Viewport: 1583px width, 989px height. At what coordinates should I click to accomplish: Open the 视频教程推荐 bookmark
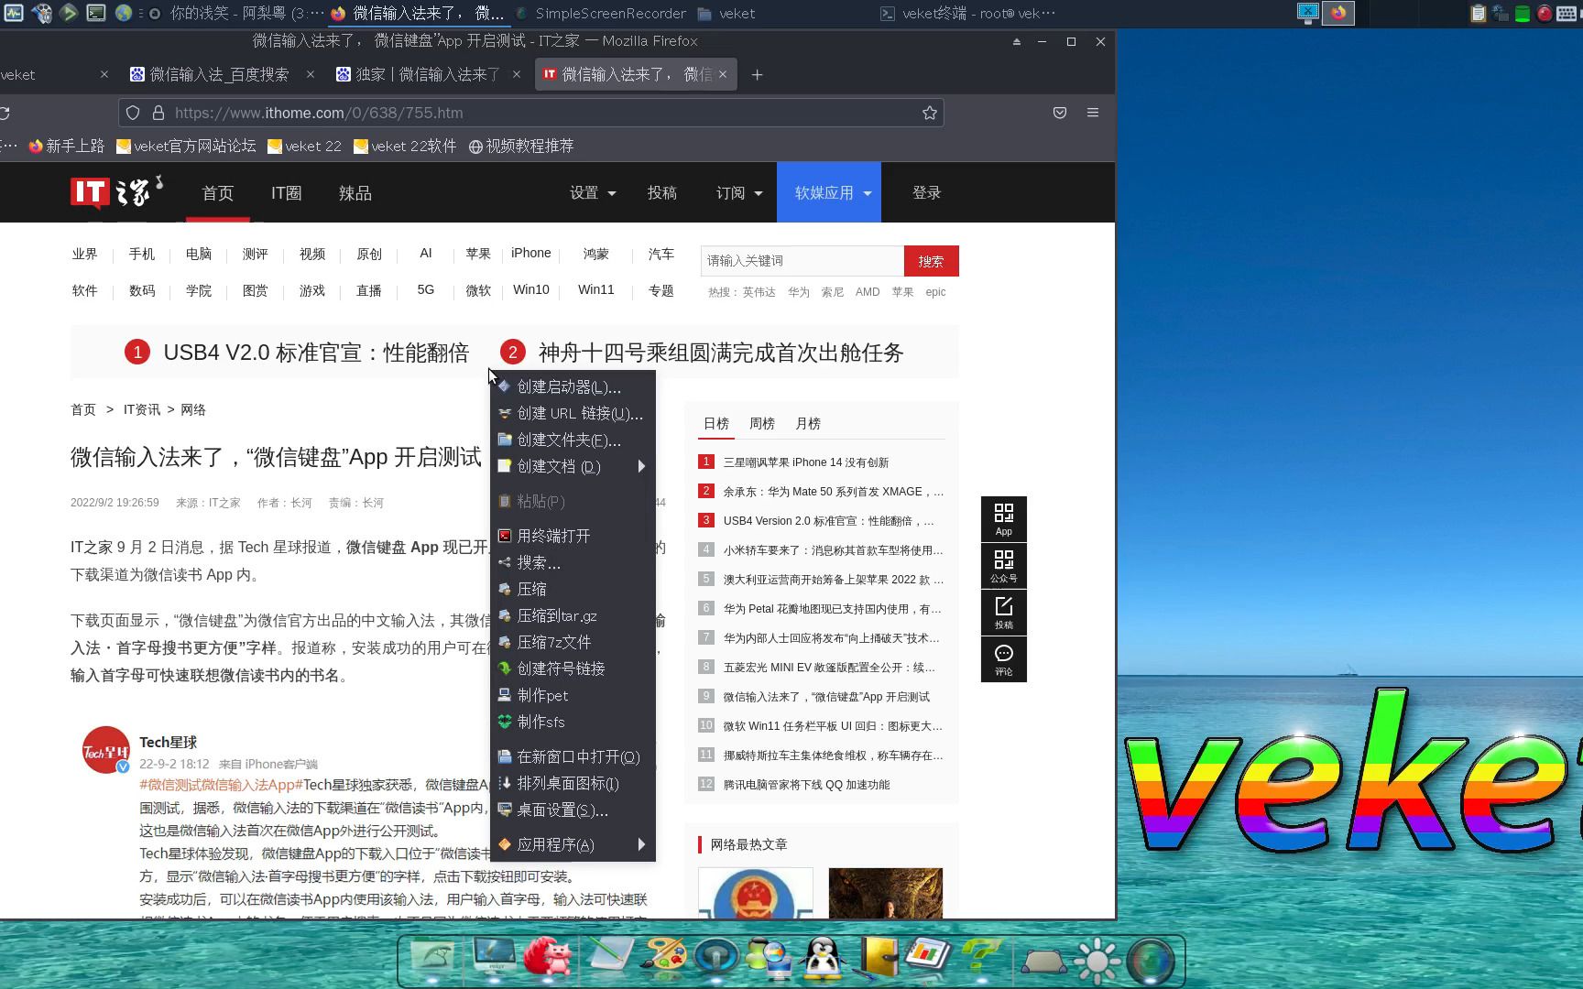coord(521,146)
